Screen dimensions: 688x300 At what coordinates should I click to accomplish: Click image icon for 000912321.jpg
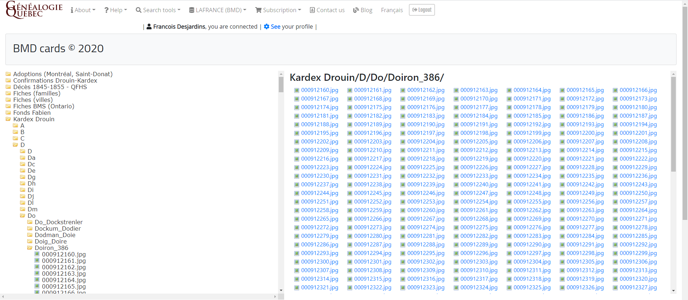(297, 288)
